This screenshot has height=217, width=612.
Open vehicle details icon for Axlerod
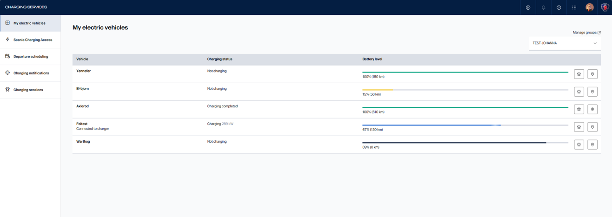[579, 109]
